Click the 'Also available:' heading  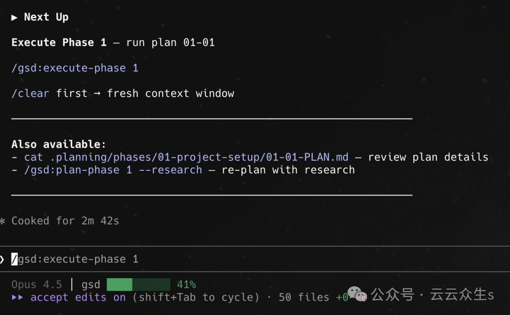click(x=59, y=144)
